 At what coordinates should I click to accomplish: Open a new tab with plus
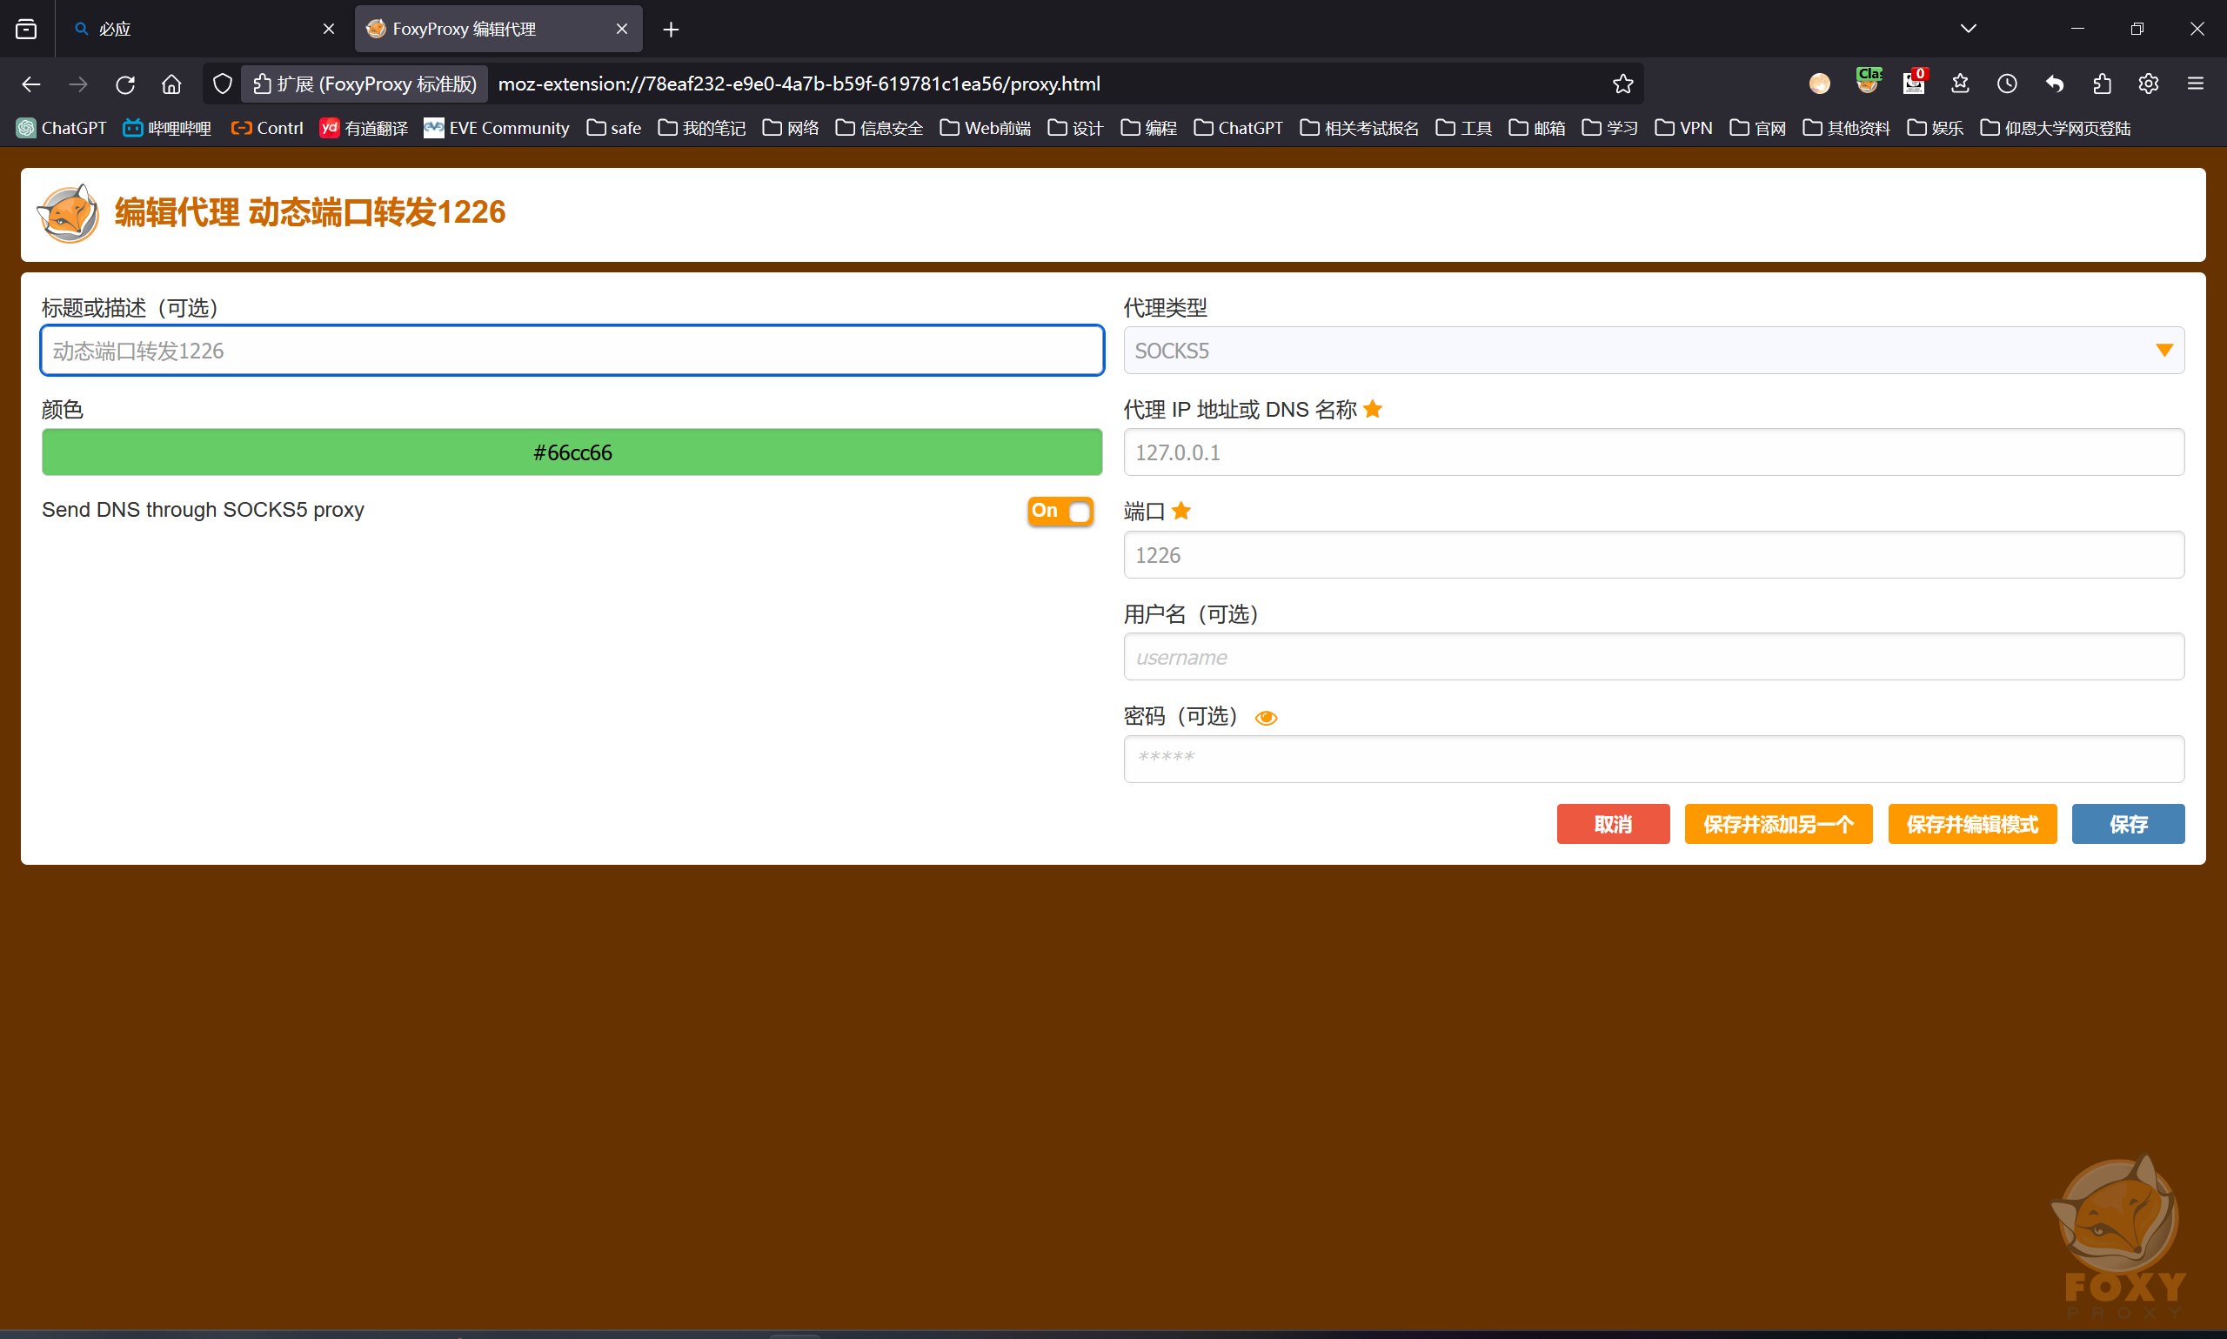tap(670, 29)
